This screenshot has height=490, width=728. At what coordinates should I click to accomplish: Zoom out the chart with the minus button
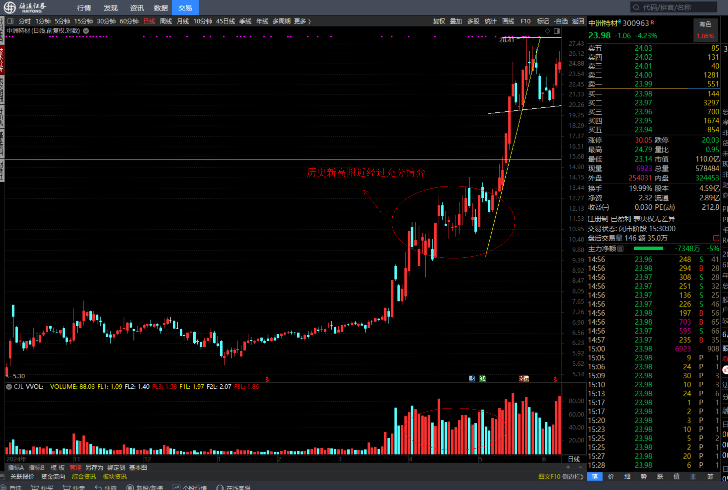[x=580, y=467]
